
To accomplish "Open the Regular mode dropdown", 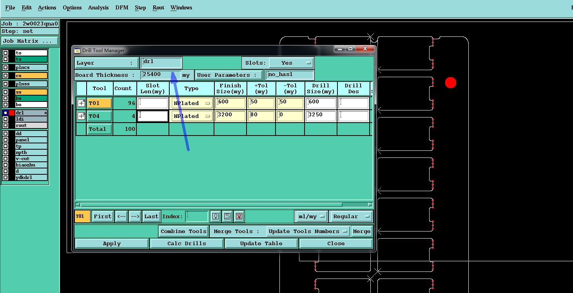I will point(351,216).
